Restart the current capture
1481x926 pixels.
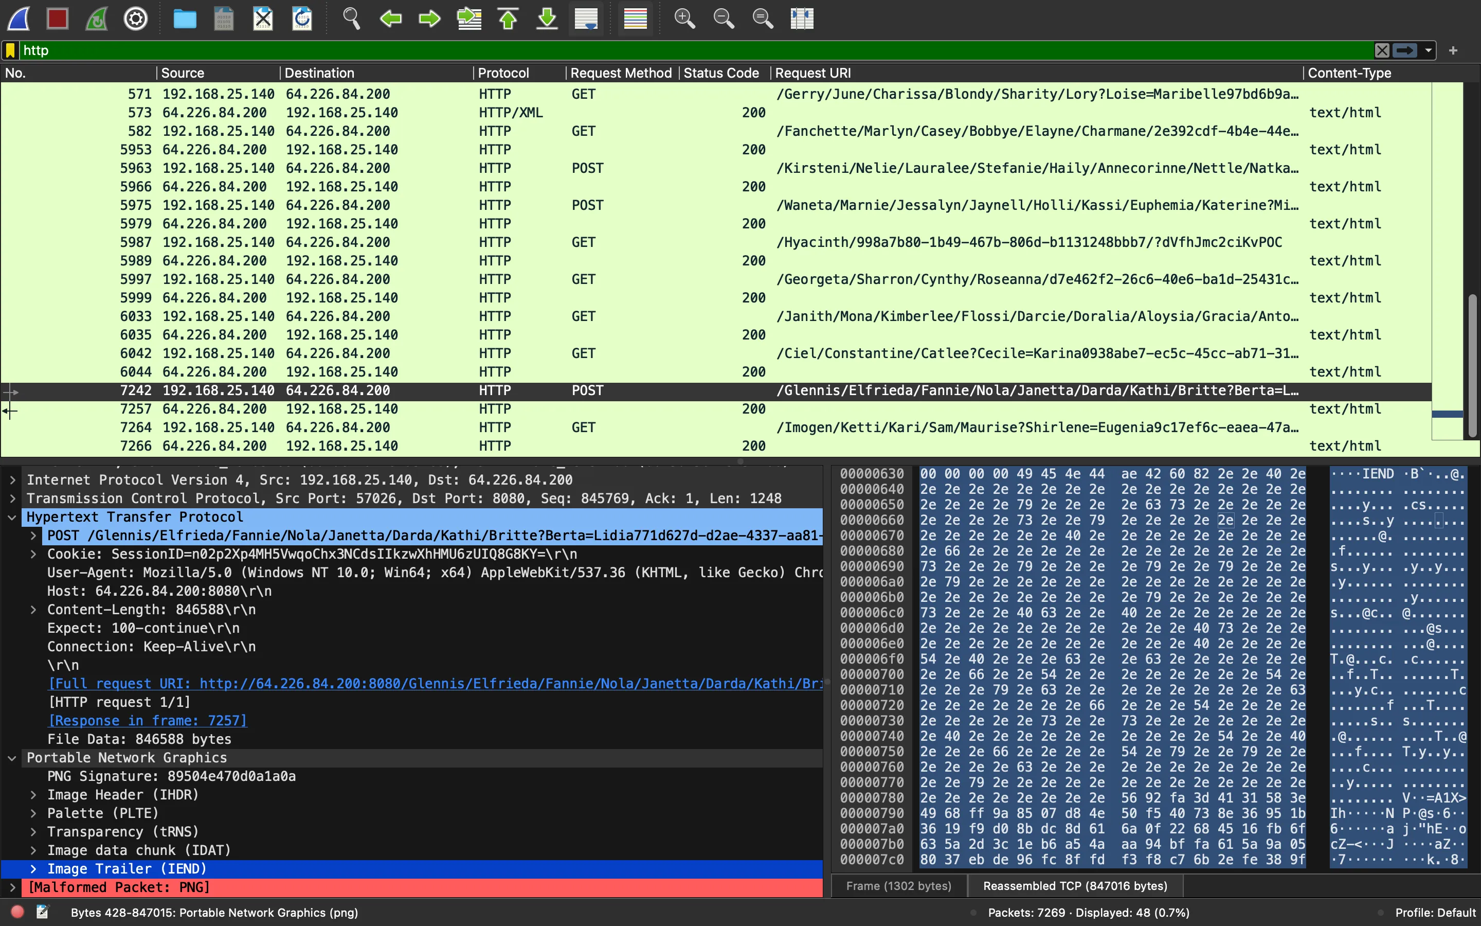click(x=97, y=19)
